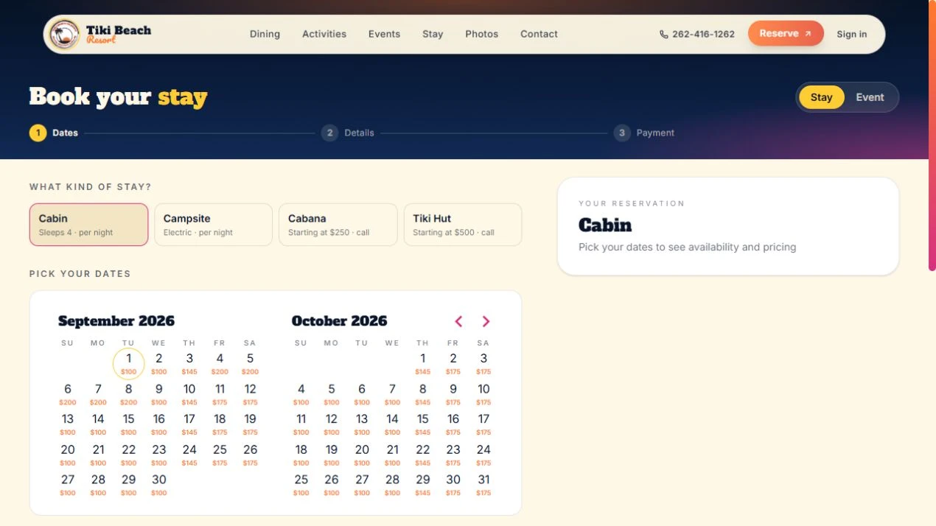
Task: Choose September 7 on the calendar
Action: [x=98, y=393]
